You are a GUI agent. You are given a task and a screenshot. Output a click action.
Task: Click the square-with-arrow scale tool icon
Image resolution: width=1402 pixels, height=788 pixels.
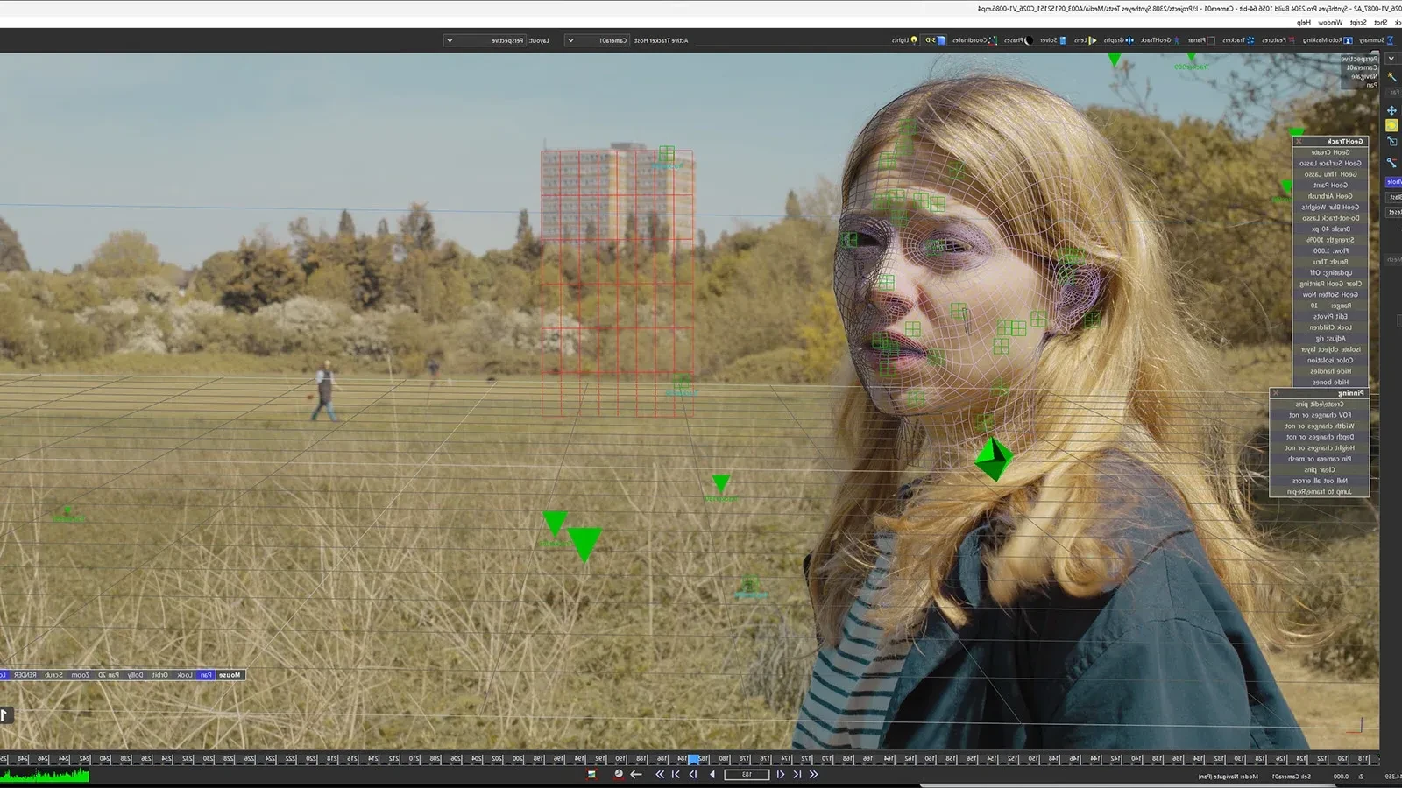coord(1391,141)
